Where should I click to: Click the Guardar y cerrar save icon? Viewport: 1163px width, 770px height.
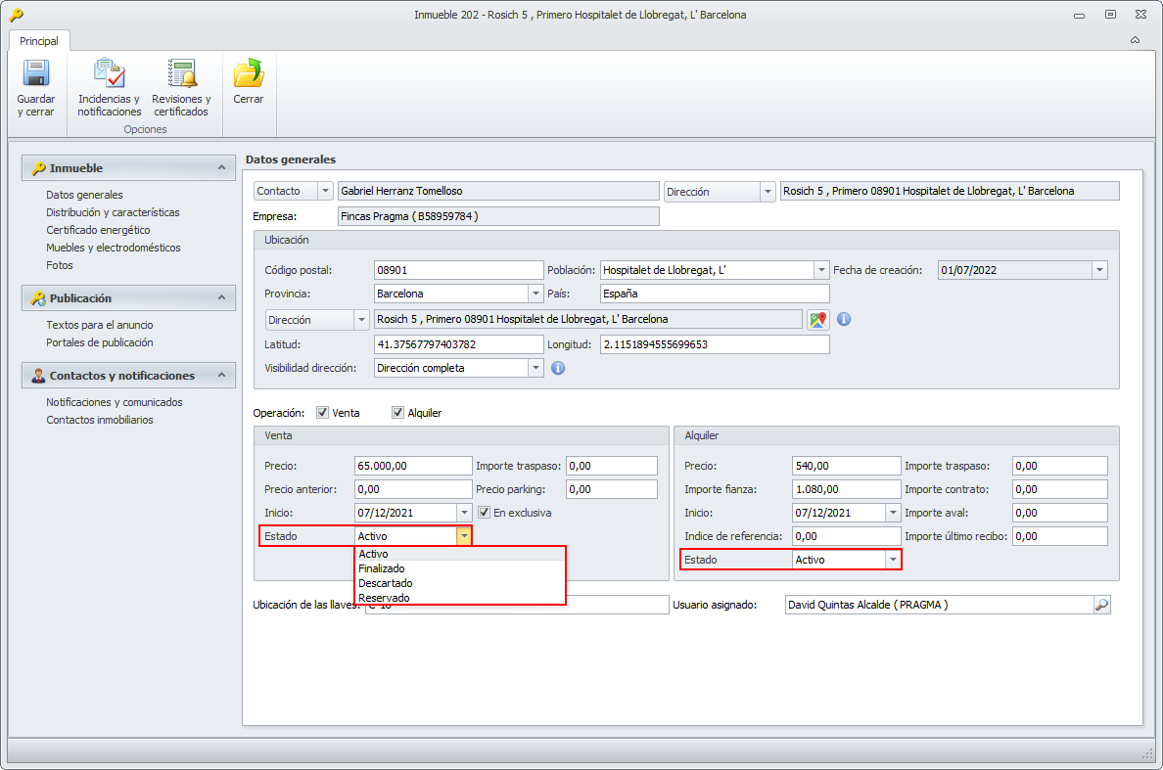click(x=35, y=74)
